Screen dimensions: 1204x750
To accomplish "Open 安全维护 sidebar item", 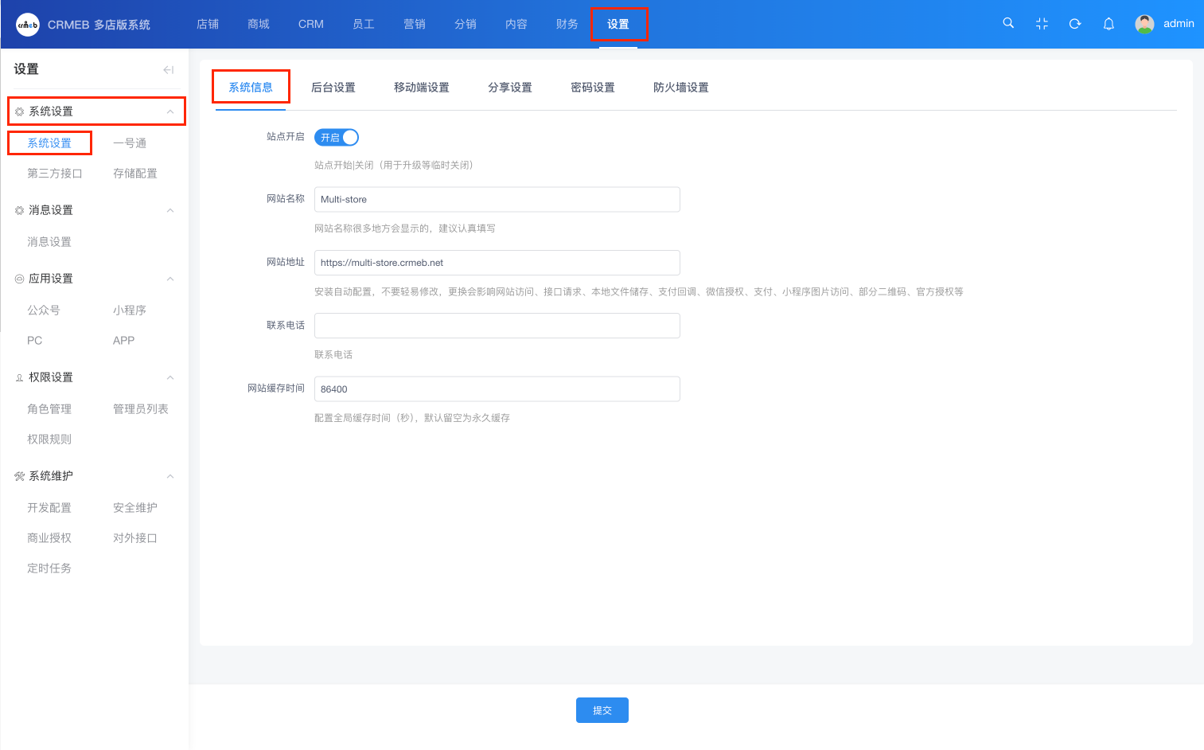I will pyautogui.click(x=135, y=508).
